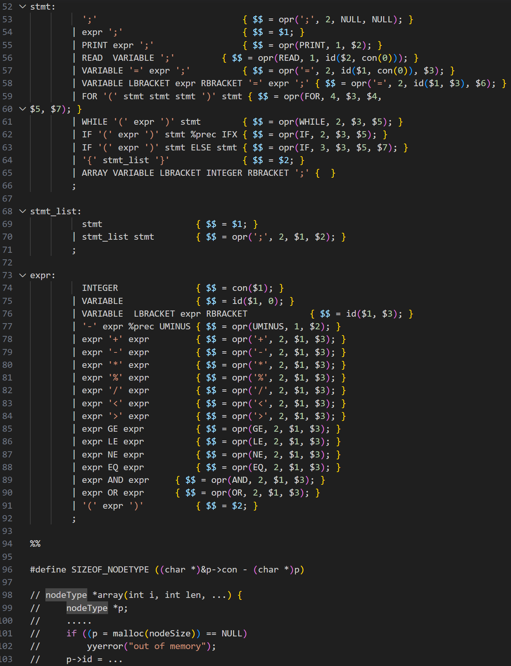The height and width of the screenshot is (666, 511).
Task: Click the "out of memory" string literal
Action: (167, 646)
